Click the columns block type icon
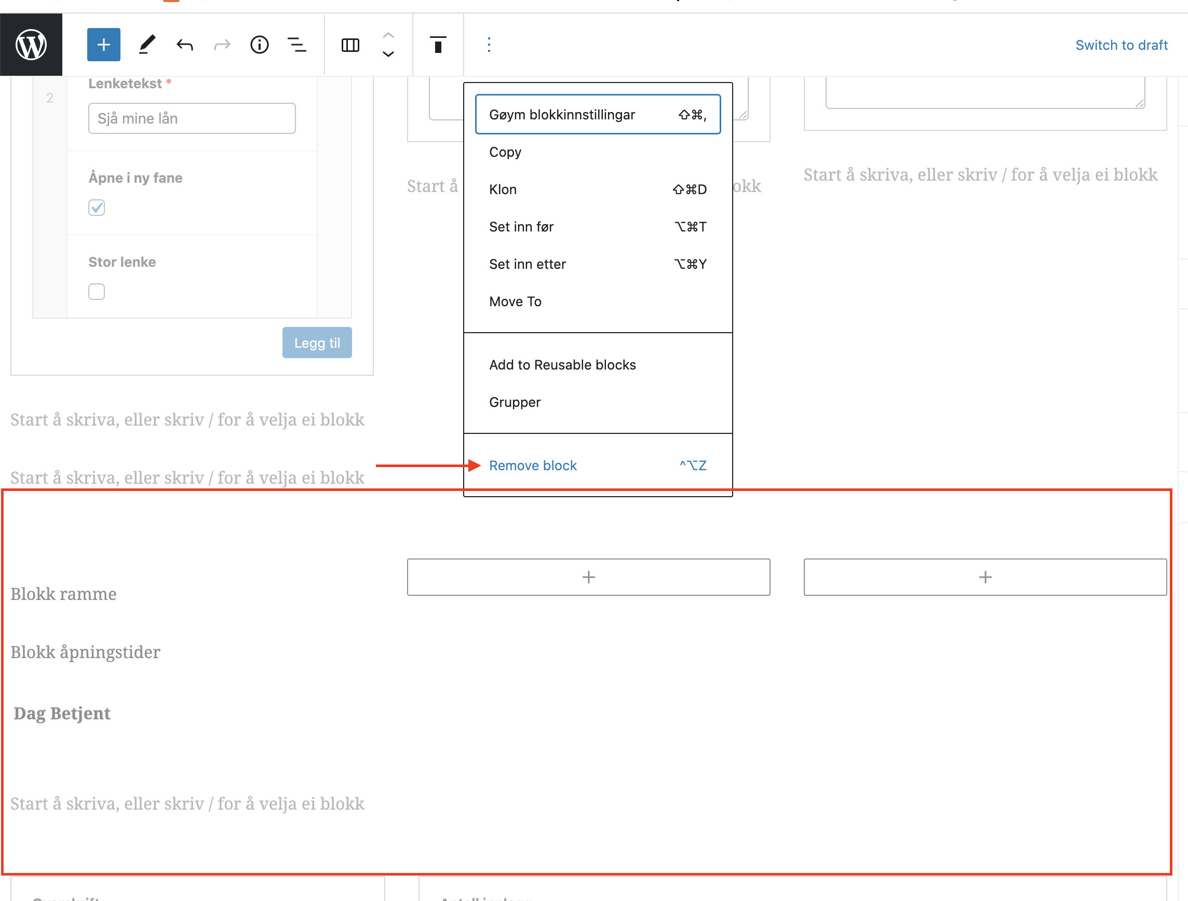The width and height of the screenshot is (1188, 901). coord(350,45)
